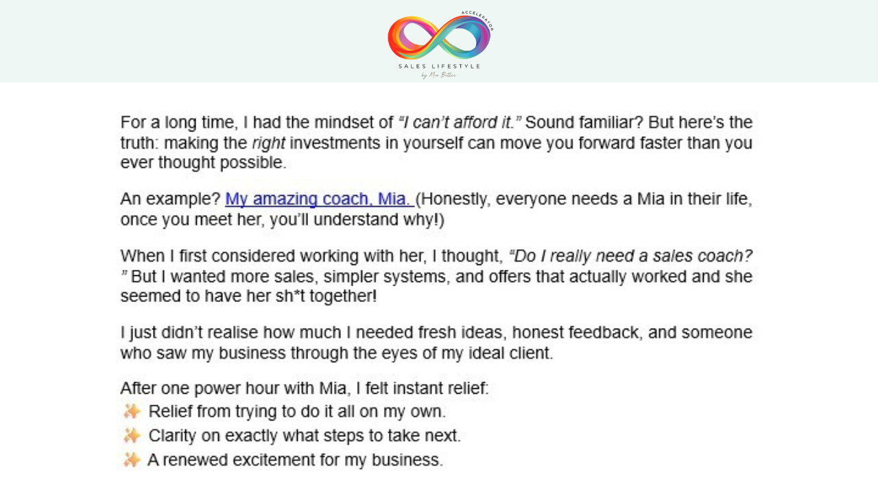878x493 pixels.
Task: Click the line 'After one power hour with Mia'
Action: click(x=305, y=388)
